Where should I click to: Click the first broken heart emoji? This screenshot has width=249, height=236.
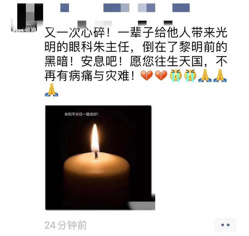(x=147, y=75)
